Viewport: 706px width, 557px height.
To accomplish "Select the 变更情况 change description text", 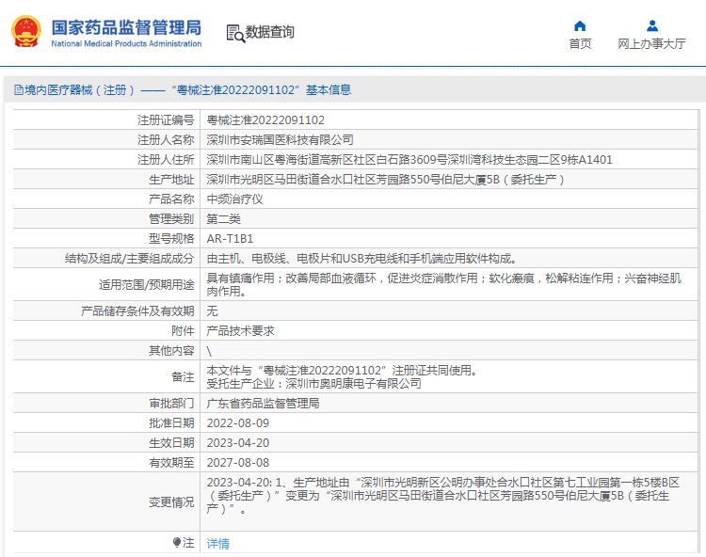I will [442, 495].
